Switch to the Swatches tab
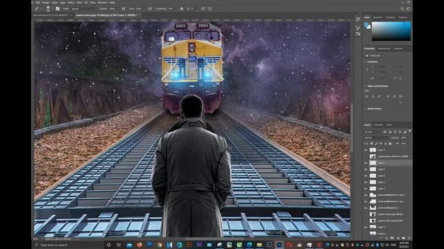Viewport: 444px width, 249px height. click(377, 17)
